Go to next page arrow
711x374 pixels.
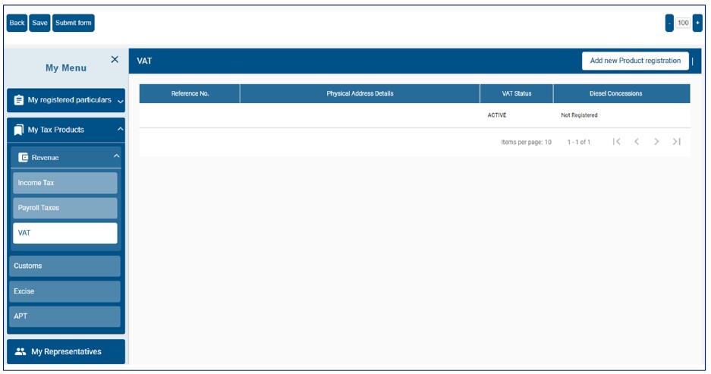[x=656, y=141]
